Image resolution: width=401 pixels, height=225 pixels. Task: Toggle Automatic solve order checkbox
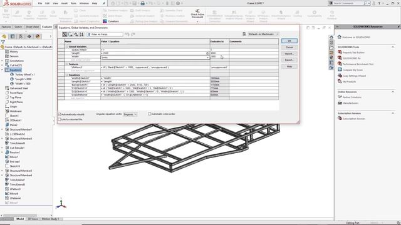click(x=150, y=114)
